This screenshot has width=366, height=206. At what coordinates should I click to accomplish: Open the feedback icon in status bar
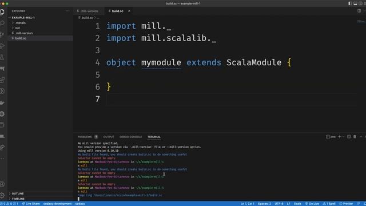[359, 204]
